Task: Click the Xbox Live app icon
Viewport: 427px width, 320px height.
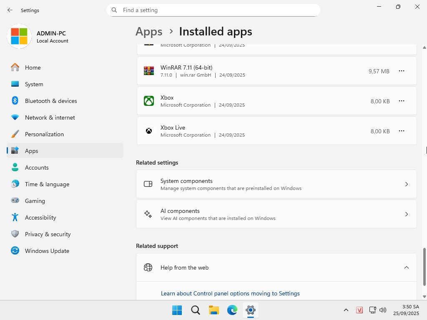Action: point(149,131)
